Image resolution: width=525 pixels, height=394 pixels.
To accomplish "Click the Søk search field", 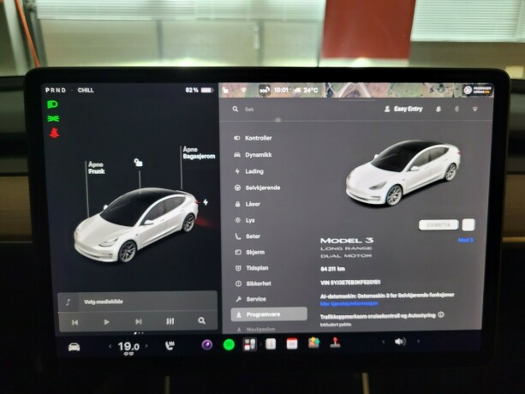I will pyautogui.click(x=249, y=110).
